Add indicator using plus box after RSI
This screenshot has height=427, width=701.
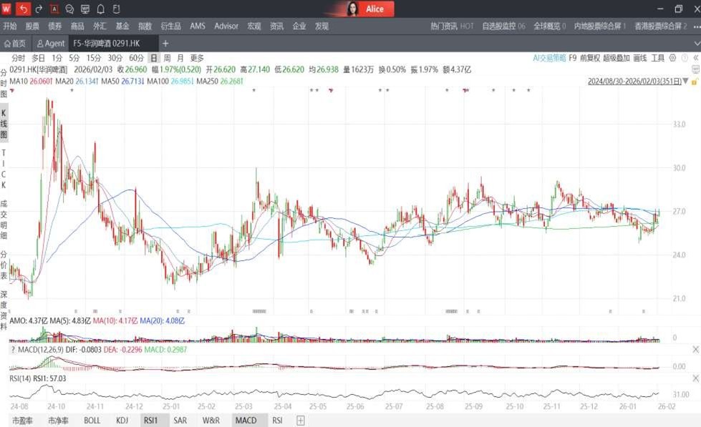tap(301, 421)
